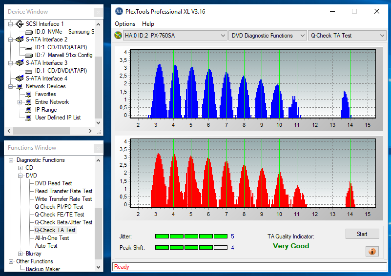The image size is (391, 276).
Task: Select Q-Check PI/PO Test
Action: pos(59,207)
